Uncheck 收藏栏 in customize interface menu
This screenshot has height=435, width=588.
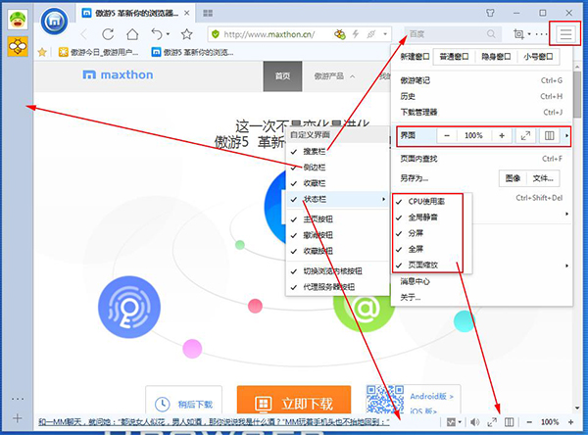(x=337, y=183)
